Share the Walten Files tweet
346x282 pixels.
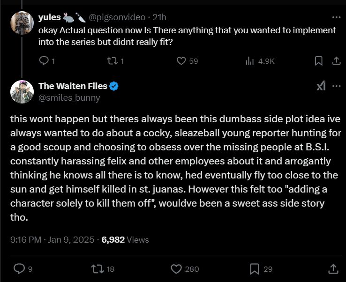pos(333,268)
